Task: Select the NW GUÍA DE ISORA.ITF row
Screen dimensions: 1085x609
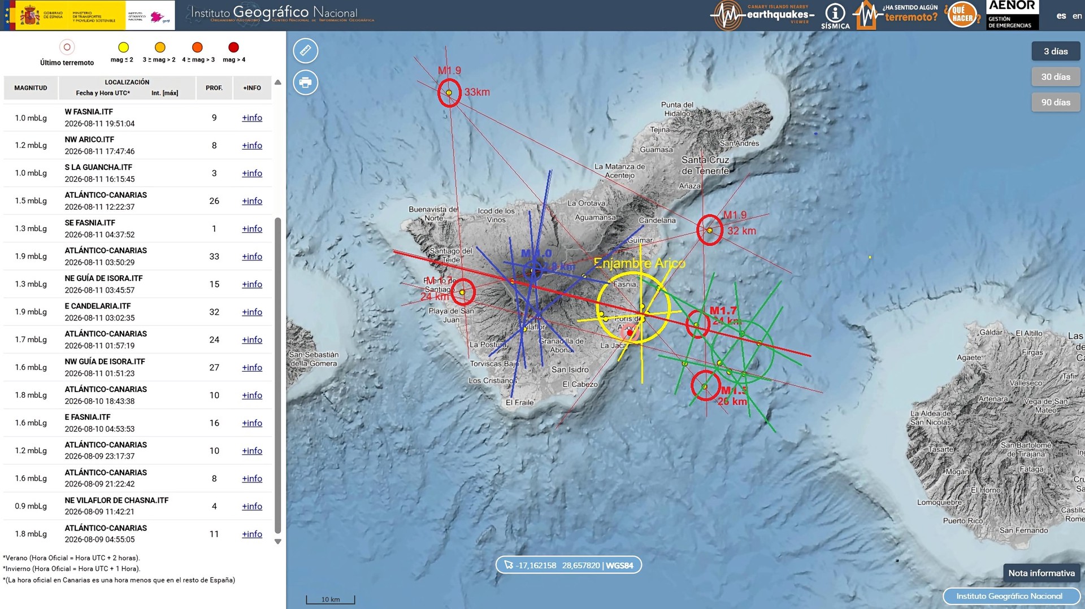Action: (x=137, y=367)
